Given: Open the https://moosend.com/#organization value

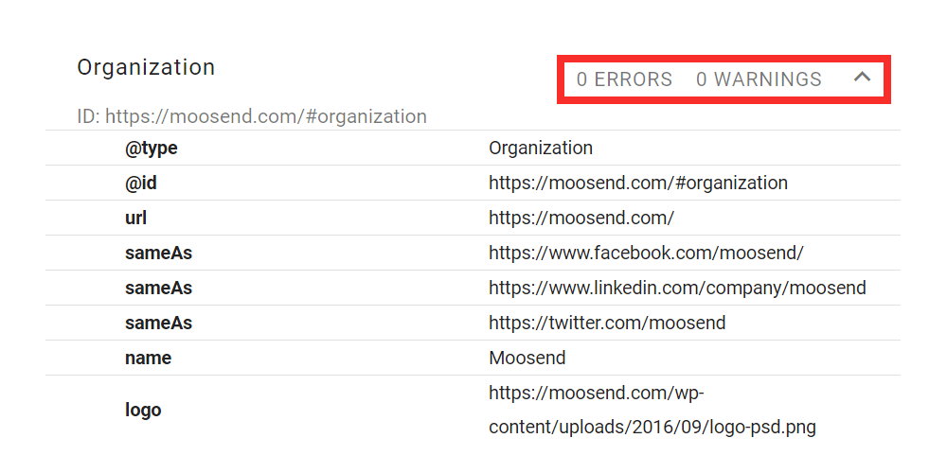Looking at the screenshot, I should point(637,183).
